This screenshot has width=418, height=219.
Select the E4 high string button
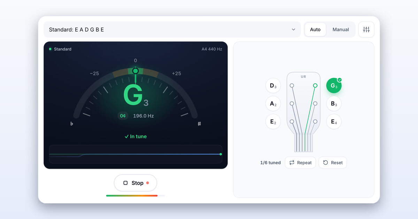pyautogui.click(x=334, y=122)
